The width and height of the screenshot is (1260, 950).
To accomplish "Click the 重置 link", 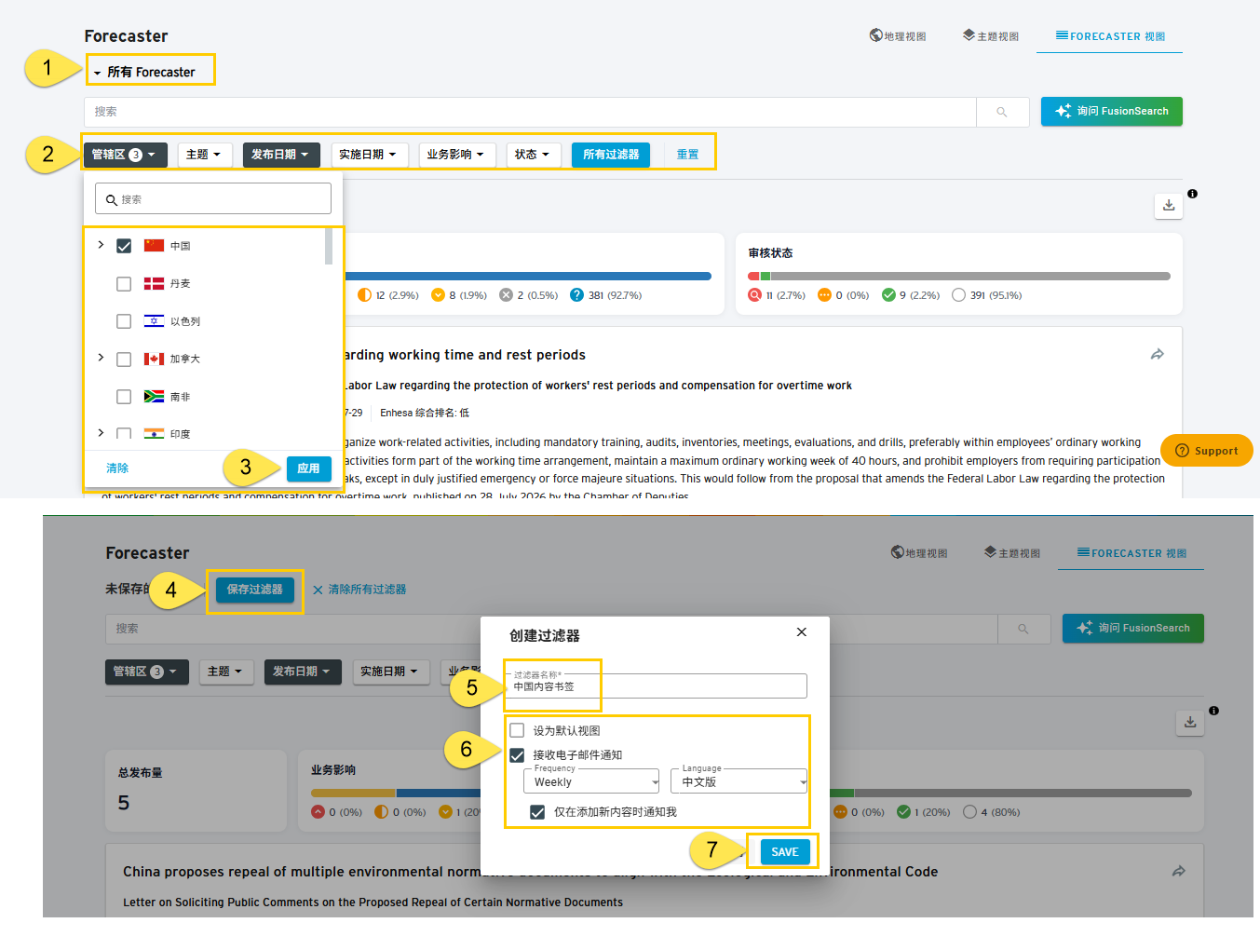I will [x=688, y=155].
